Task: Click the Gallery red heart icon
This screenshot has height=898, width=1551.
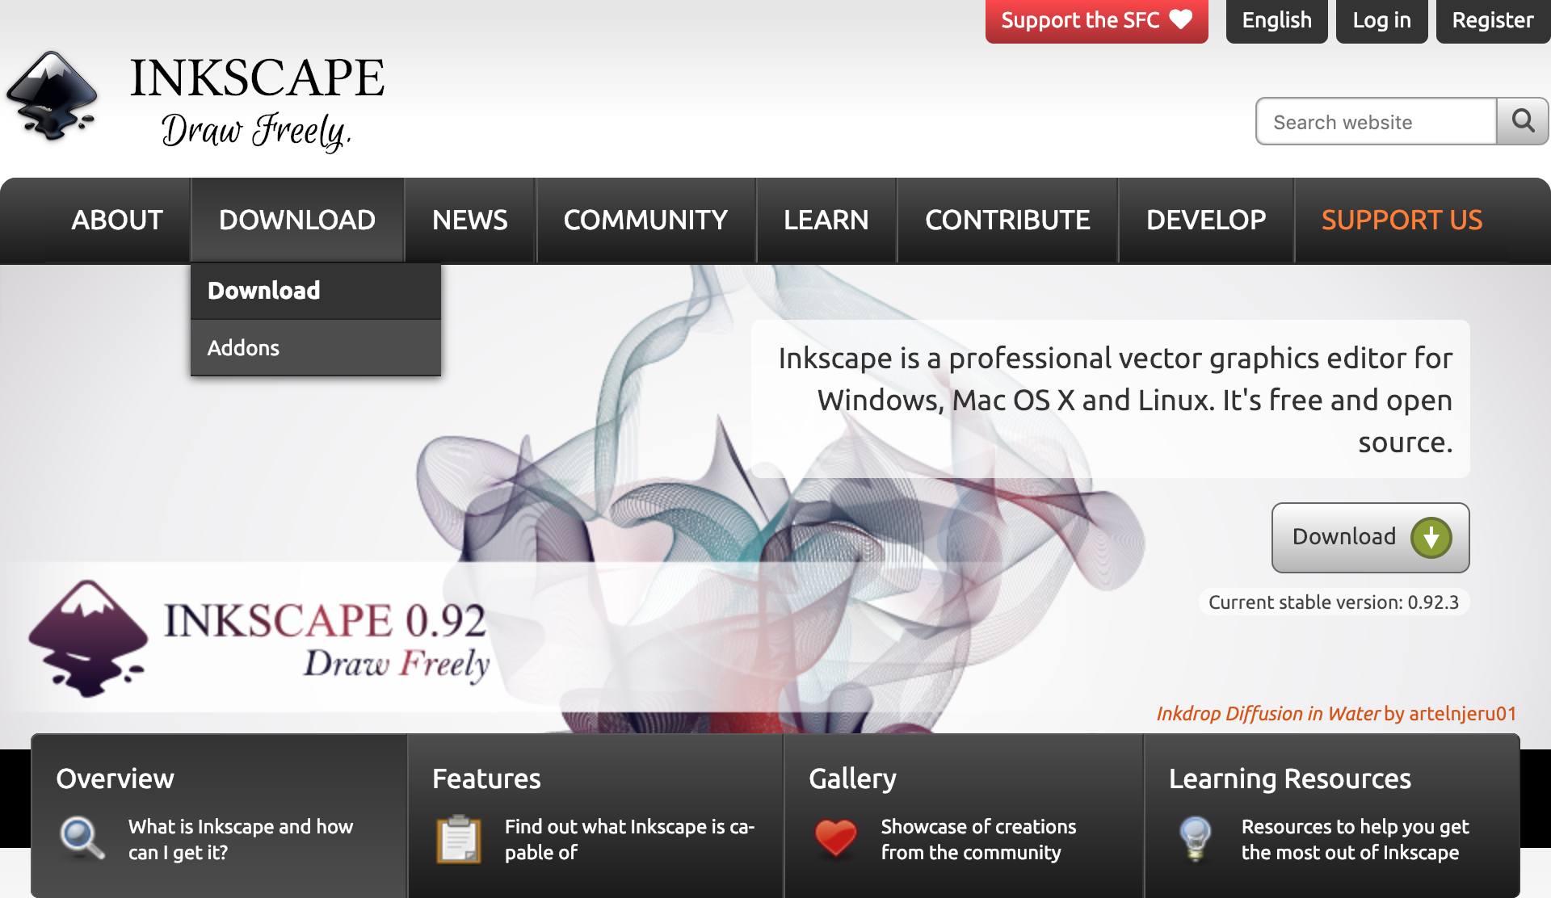Action: (x=835, y=837)
